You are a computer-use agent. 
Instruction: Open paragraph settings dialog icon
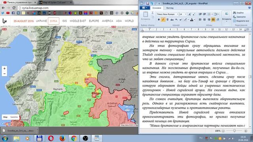coord(218,20)
